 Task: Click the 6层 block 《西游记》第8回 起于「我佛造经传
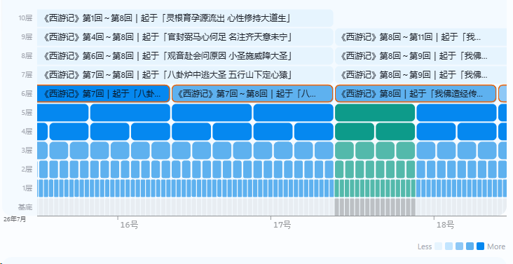[416, 94]
